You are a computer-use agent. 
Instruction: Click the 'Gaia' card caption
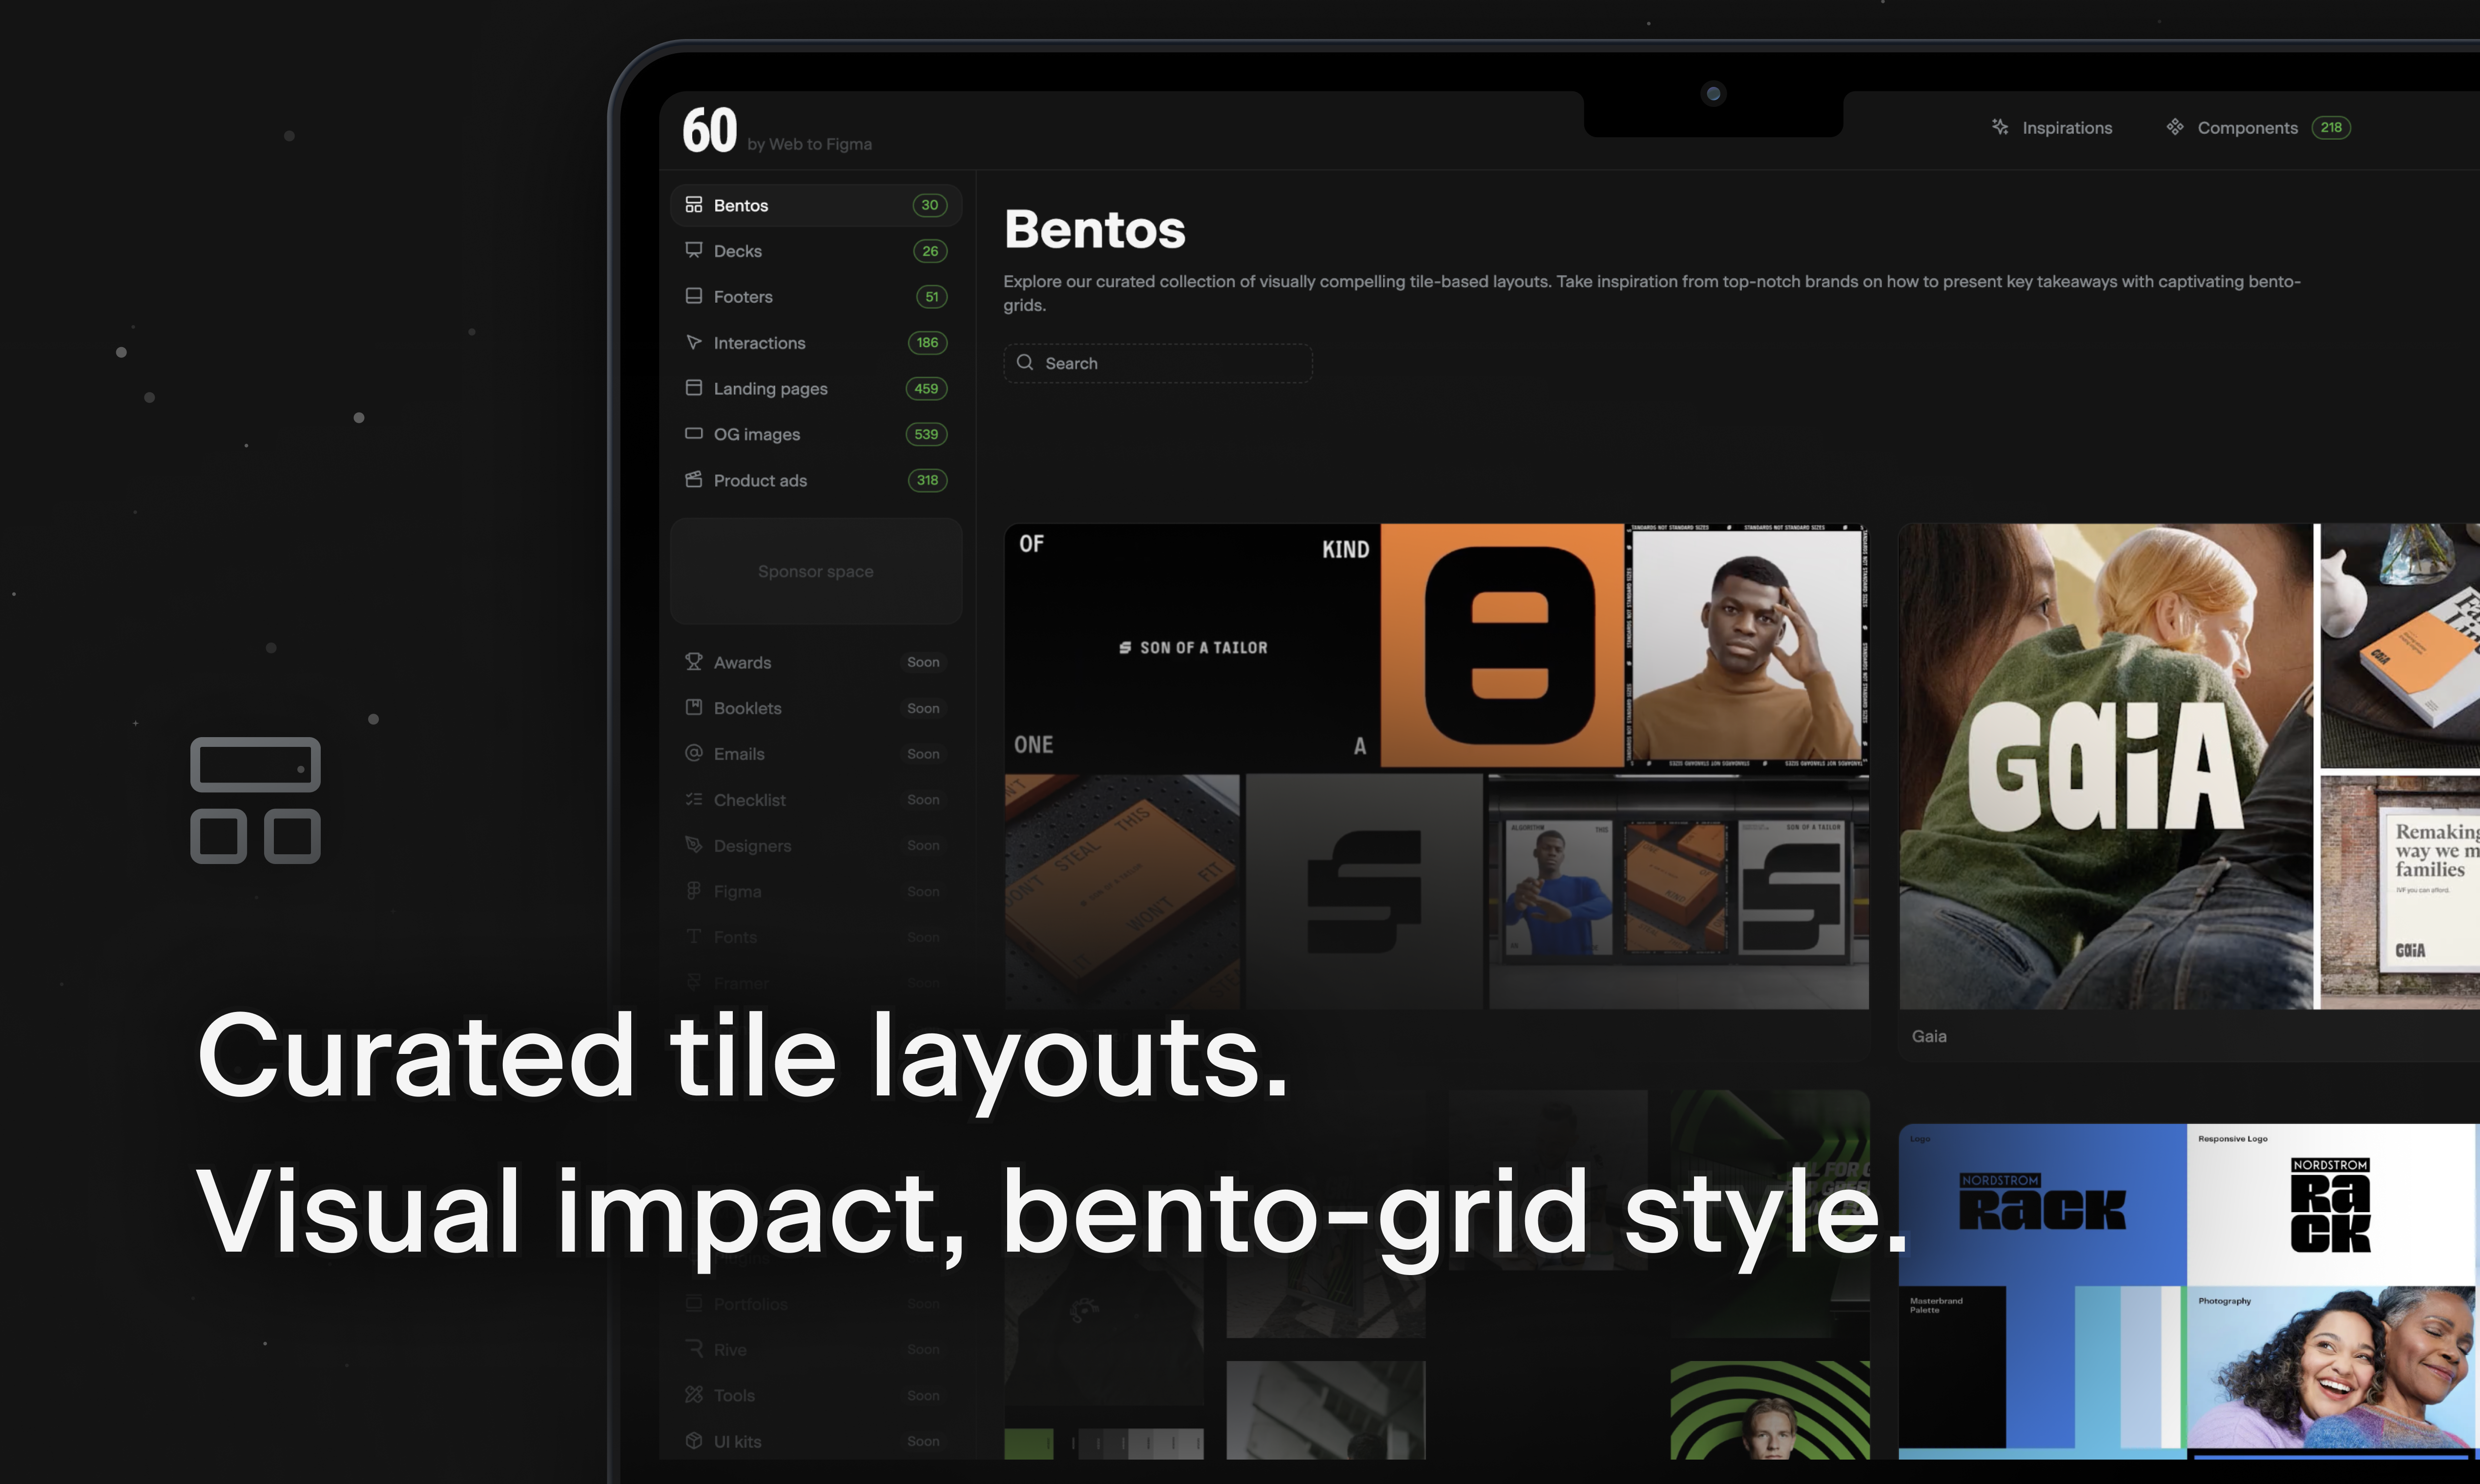1929,1036
